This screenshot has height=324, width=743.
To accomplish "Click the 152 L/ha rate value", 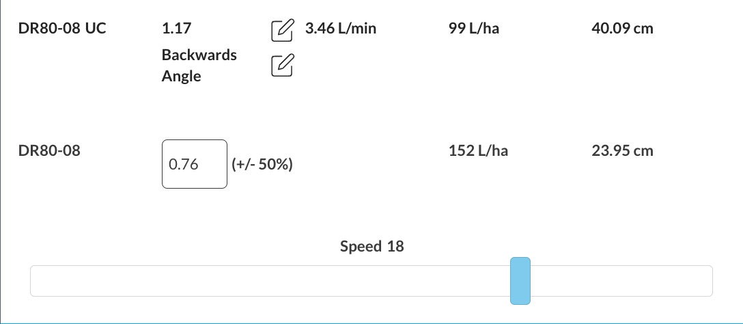I will click(x=478, y=150).
